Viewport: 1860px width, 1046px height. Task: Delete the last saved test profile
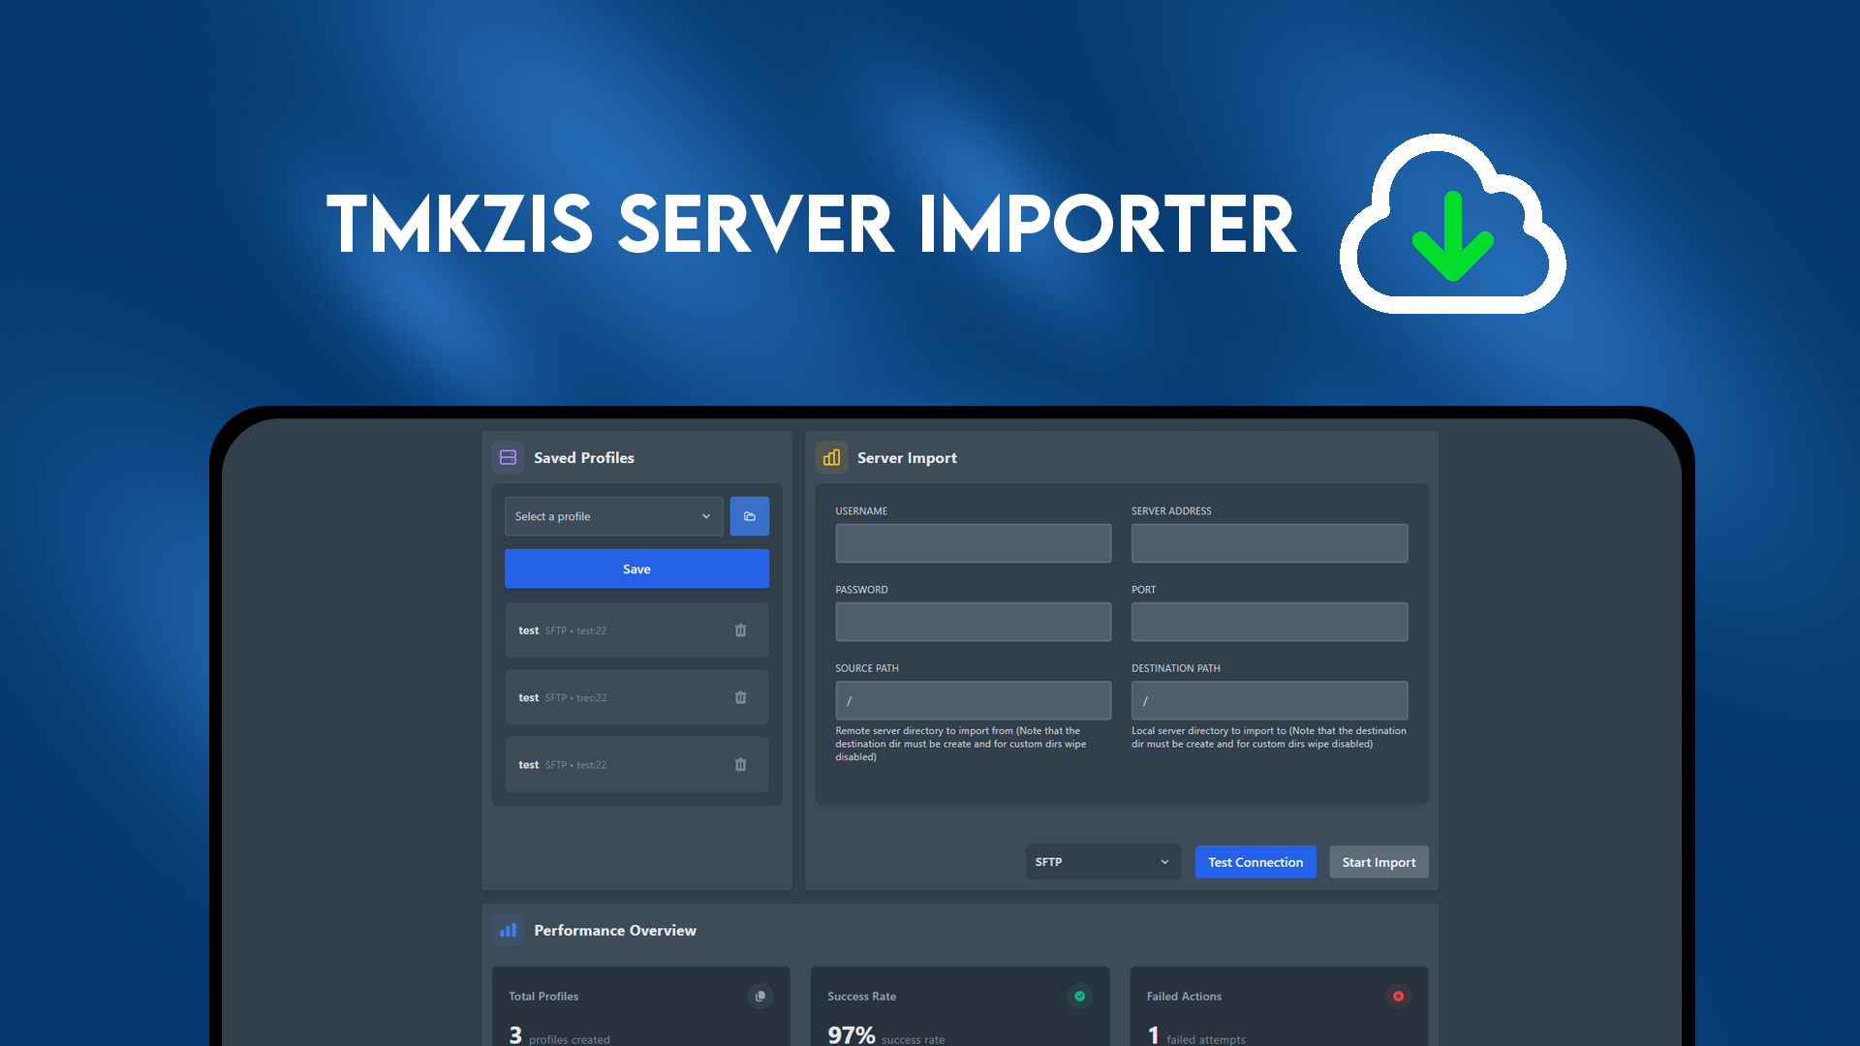(x=741, y=764)
